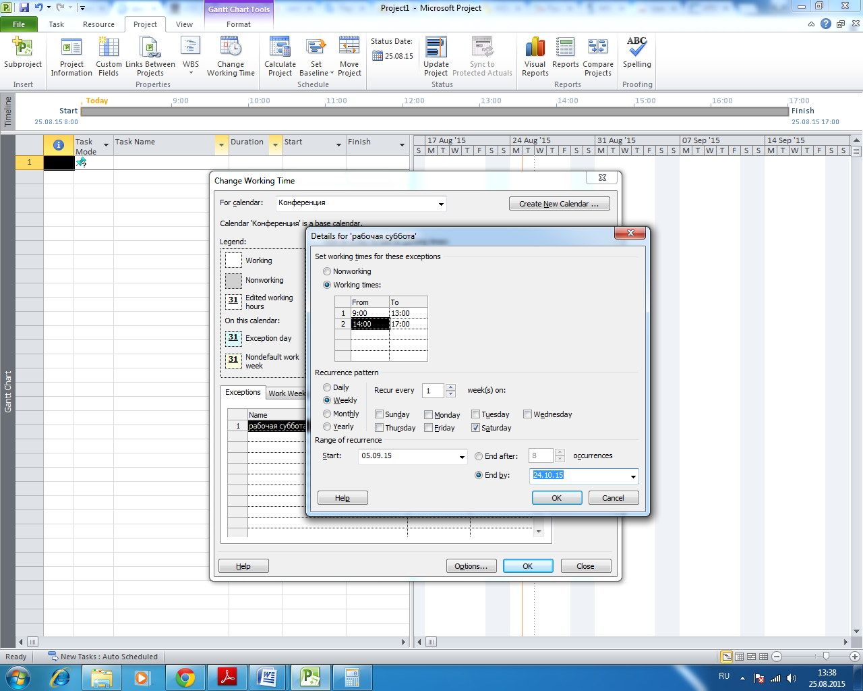Open Microsoft Project help icon
863x691 pixels.
click(x=826, y=24)
